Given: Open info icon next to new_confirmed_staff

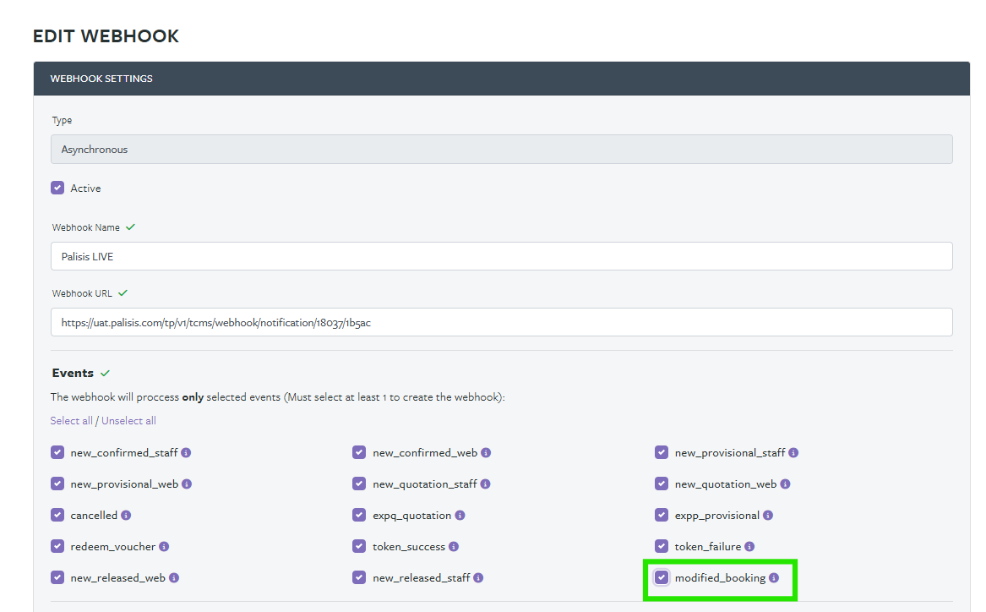Looking at the screenshot, I should point(186,453).
